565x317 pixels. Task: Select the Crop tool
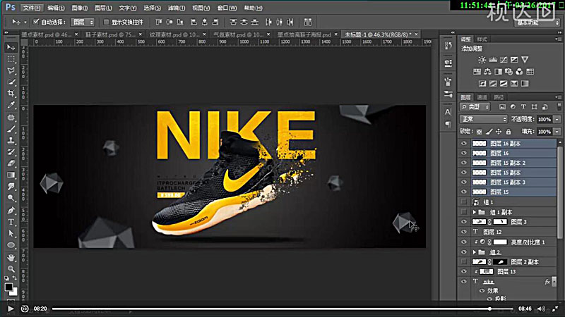click(11, 94)
